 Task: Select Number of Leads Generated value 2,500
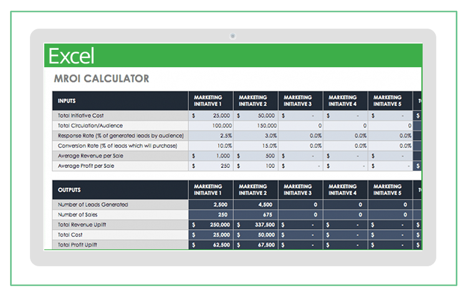click(x=211, y=205)
